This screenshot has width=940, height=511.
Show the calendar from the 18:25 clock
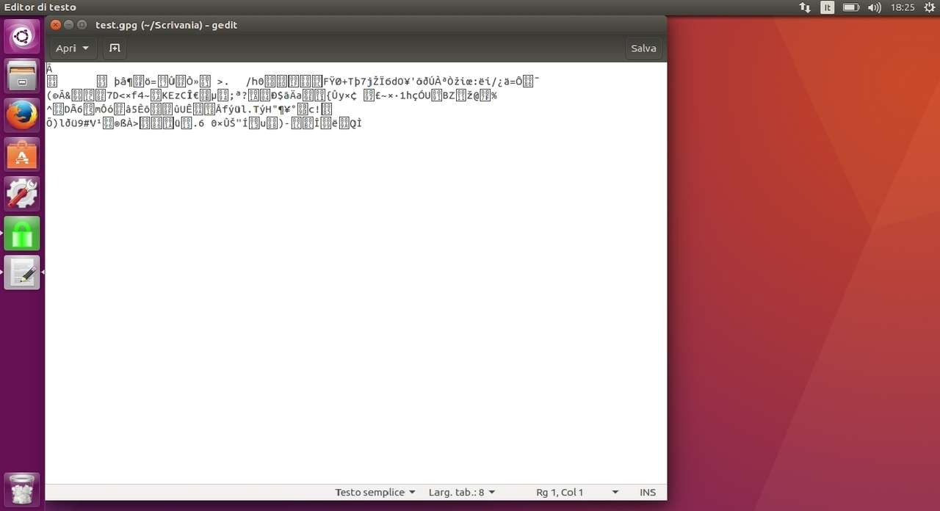click(903, 7)
